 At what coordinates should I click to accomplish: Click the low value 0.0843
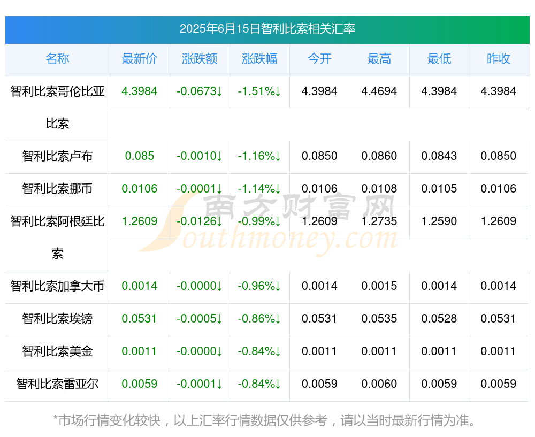[439, 156]
